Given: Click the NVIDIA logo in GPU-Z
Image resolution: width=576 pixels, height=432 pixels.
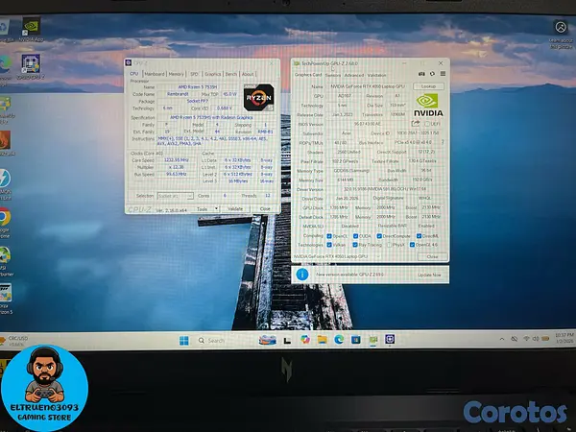Looking at the screenshot, I should click(x=428, y=106).
